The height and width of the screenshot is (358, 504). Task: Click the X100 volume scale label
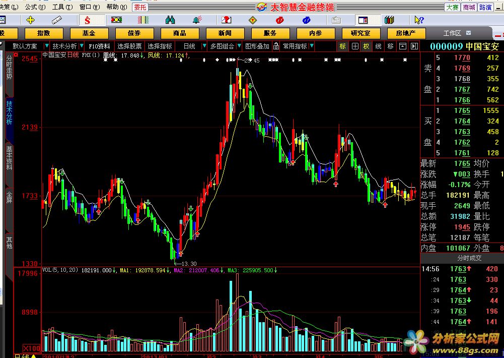tap(32, 348)
